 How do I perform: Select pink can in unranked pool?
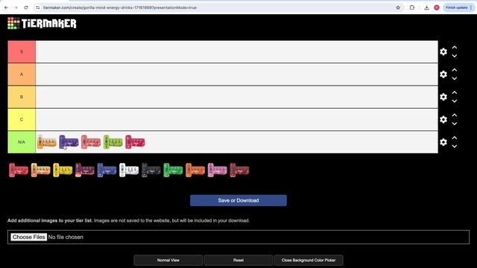click(x=217, y=170)
